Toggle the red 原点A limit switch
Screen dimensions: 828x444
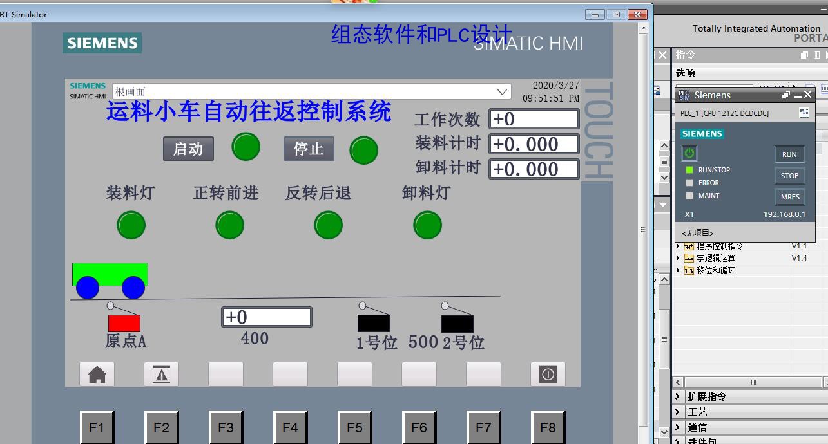(x=124, y=322)
